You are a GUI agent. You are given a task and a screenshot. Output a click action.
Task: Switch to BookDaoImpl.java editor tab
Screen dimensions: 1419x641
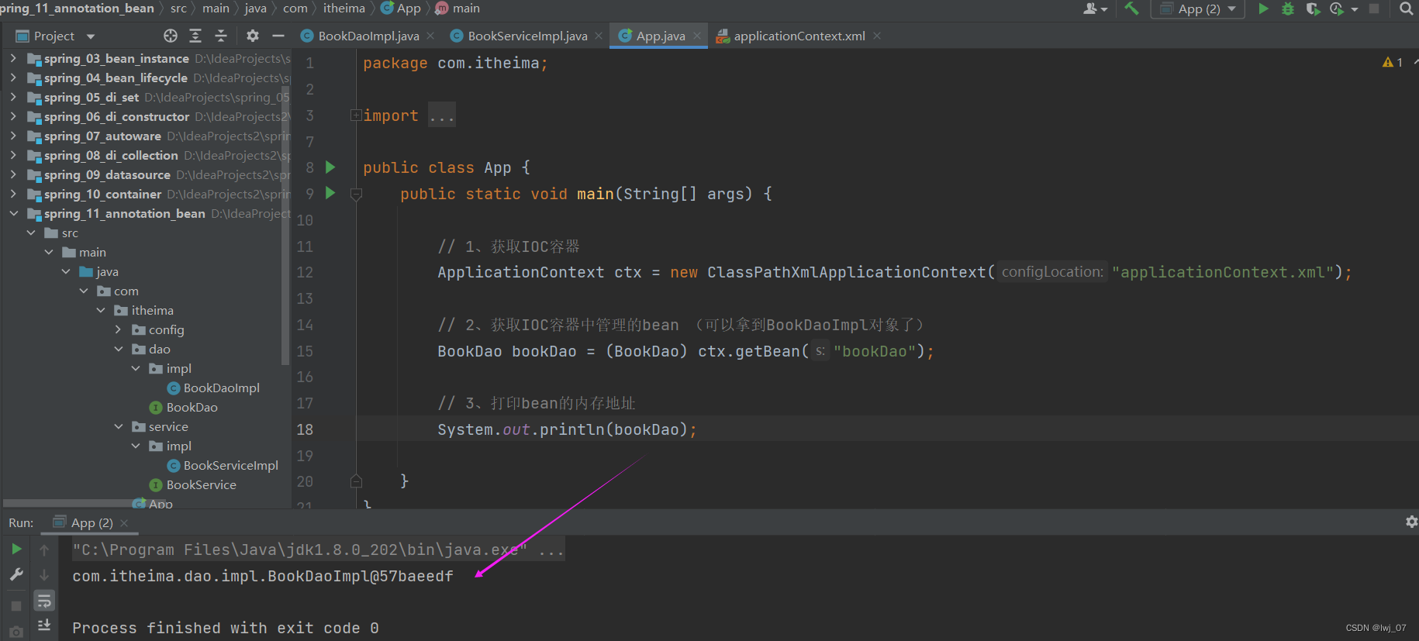(368, 36)
